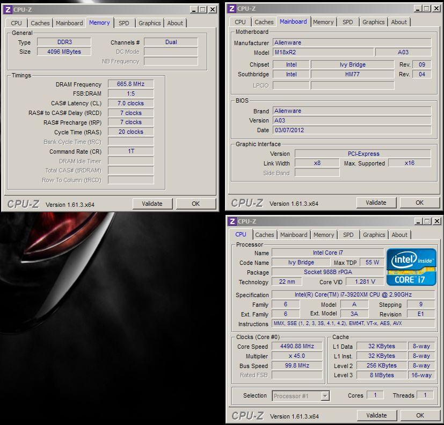Open Graphics tab in the CPU window
The height and width of the screenshot is (425, 444).
[x=374, y=235]
